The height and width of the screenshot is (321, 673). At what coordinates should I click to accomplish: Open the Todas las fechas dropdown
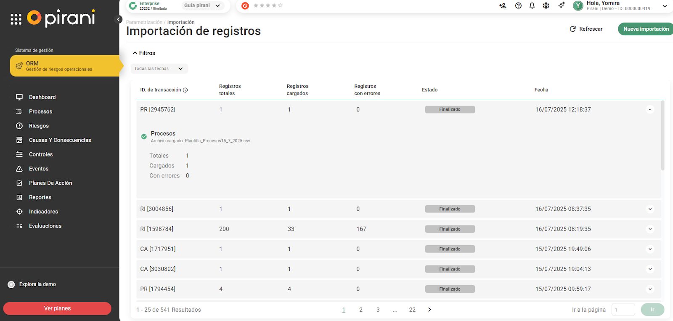(159, 69)
